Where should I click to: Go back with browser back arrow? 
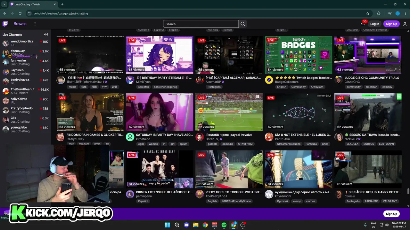pyautogui.click(x=4, y=13)
